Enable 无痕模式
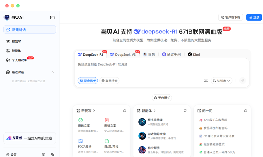263x157 pixels. coord(162,98)
